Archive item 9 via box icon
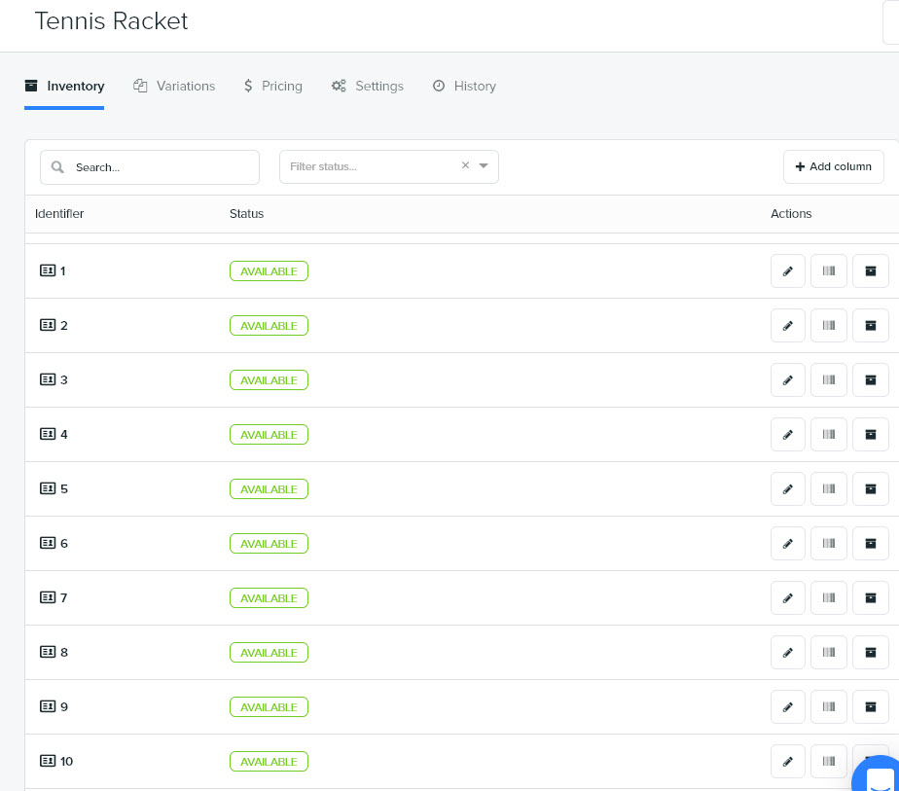Image resolution: width=899 pixels, height=791 pixels. pyautogui.click(x=871, y=706)
